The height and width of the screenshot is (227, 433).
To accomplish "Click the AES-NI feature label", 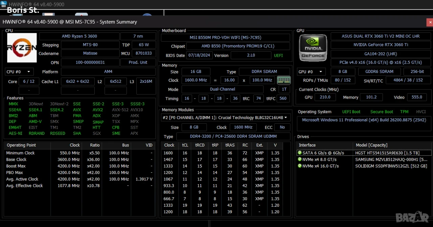I will click(16, 133).
